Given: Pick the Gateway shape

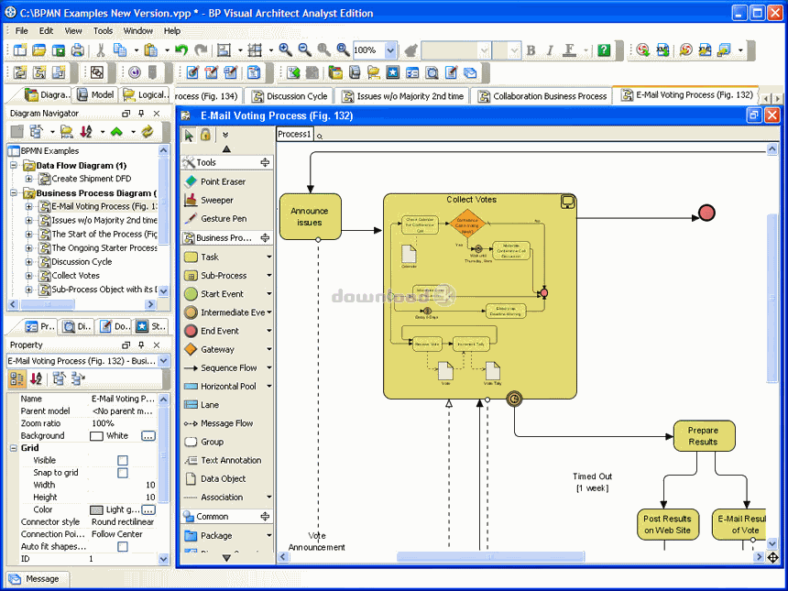Looking at the screenshot, I should coord(217,349).
